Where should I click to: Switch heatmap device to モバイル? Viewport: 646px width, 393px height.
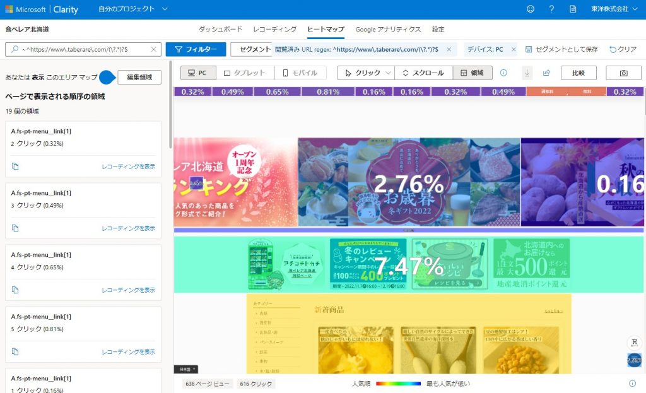point(300,73)
